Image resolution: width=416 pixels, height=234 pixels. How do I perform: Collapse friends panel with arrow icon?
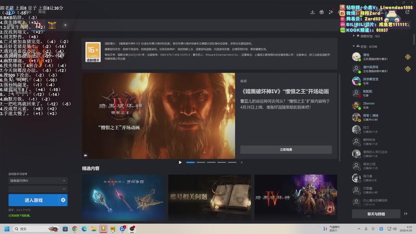pyautogui.click(x=406, y=214)
